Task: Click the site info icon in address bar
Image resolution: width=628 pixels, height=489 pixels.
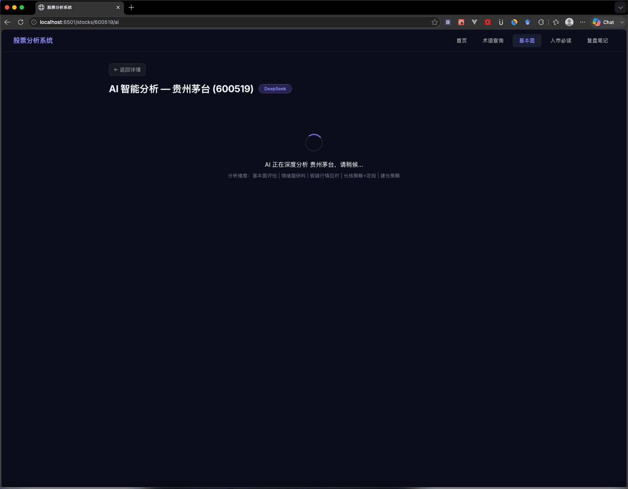Action: [x=34, y=22]
